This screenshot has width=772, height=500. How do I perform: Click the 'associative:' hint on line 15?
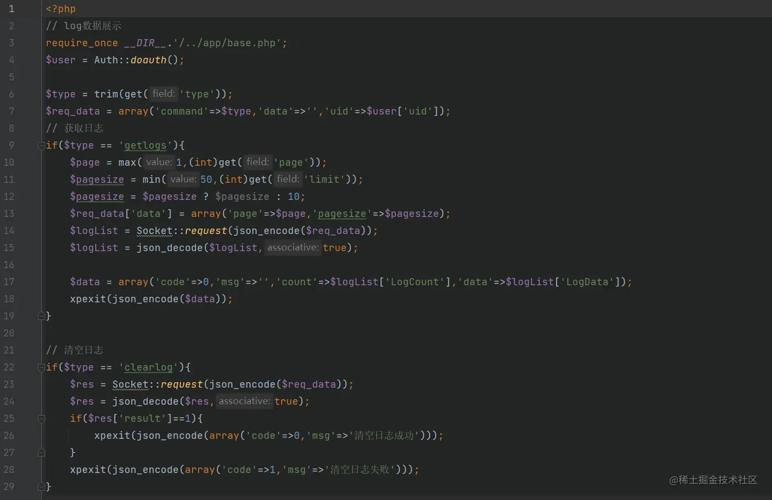293,248
